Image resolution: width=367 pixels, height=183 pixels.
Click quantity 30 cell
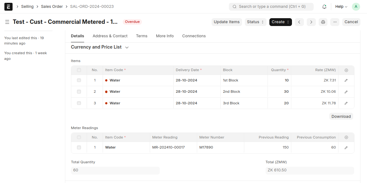pos(279,92)
